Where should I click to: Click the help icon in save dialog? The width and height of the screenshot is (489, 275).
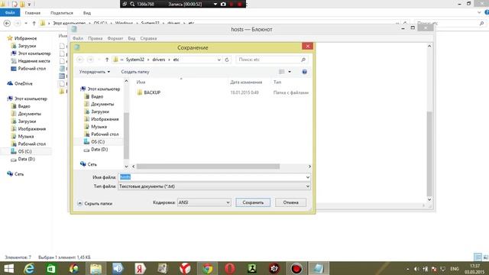304,72
